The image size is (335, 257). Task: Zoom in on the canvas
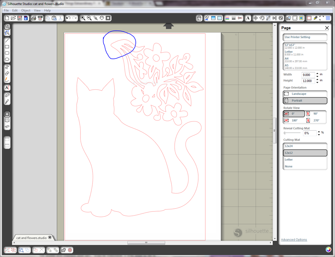pos(83,18)
